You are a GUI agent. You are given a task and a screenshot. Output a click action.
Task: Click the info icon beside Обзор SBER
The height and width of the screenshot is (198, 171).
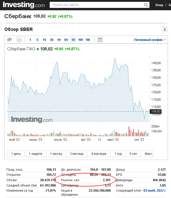click(165, 29)
